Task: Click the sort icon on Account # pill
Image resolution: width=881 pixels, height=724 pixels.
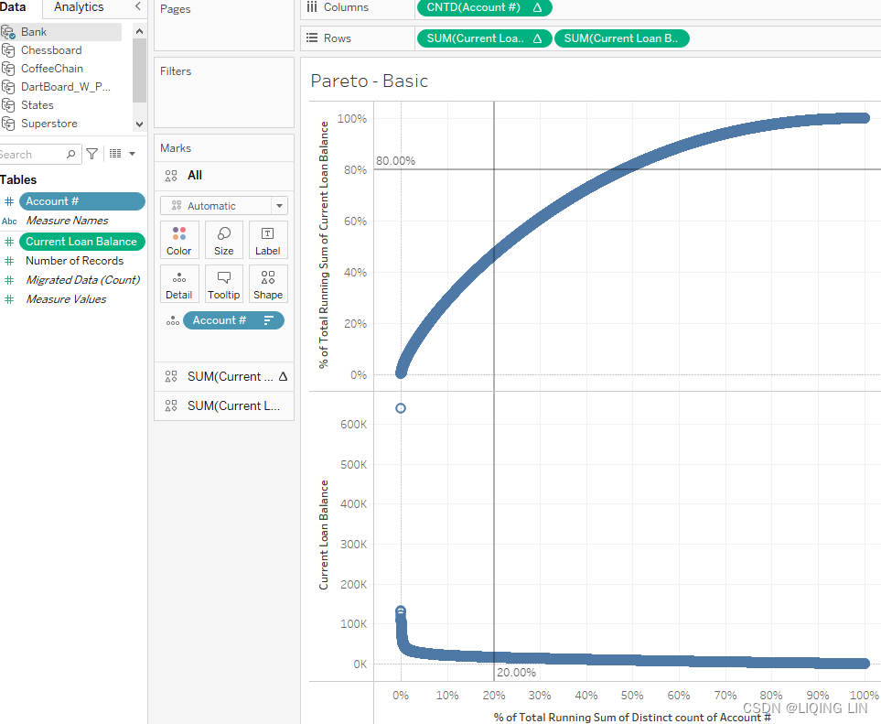Action: point(269,320)
